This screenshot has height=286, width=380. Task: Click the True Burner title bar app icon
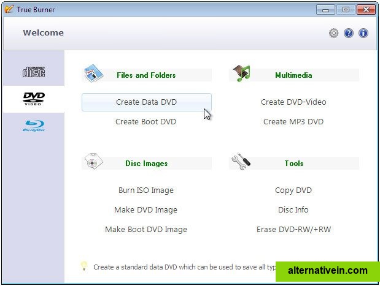tap(9, 9)
